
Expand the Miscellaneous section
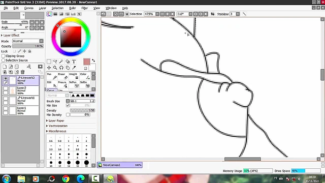pyautogui.click(x=56, y=131)
